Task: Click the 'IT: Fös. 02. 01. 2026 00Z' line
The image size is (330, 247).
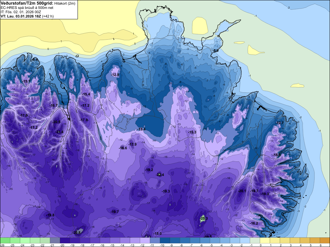Action: [21, 12]
